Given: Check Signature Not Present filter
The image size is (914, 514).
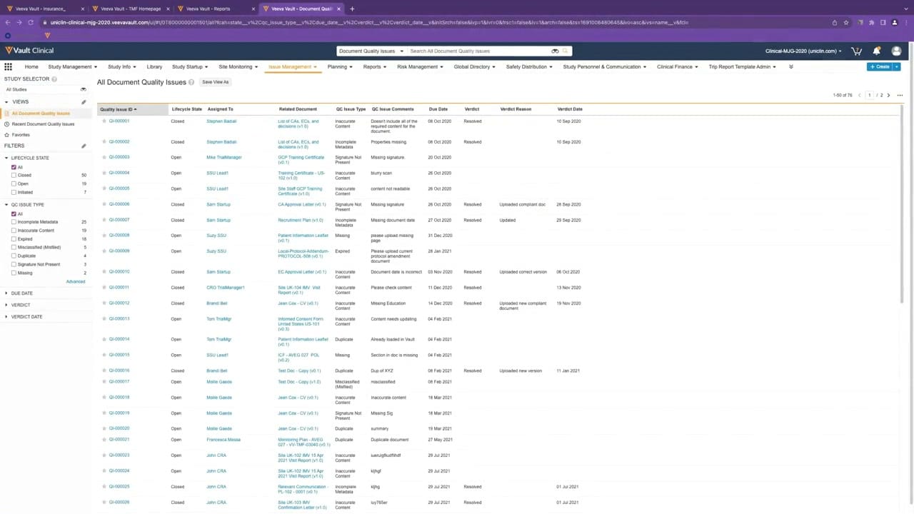Looking at the screenshot, I should tap(14, 264).
